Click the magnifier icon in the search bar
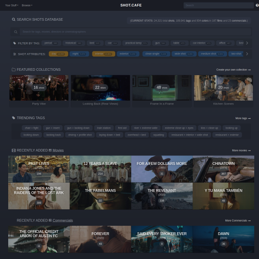The height and width of the screenshot is (259, 259). [x=16, y=32]
